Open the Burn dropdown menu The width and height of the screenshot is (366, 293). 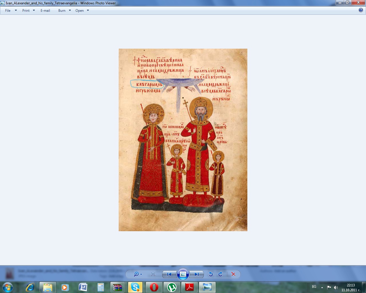(x=64, y=11)
